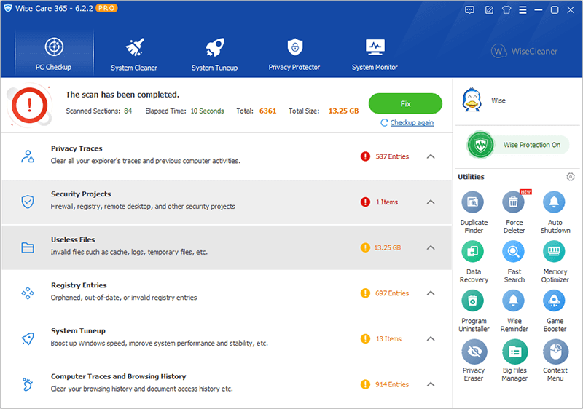Image resolution: width=583 pixels, height=409 pixels.
Task: Click the orange alert icon beside 13.25 GB
Action: pyautogui.click(x=365, y=247)
